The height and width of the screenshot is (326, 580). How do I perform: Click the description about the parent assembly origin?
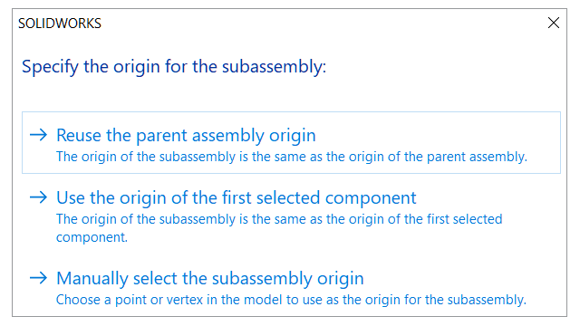pos(292,157)
